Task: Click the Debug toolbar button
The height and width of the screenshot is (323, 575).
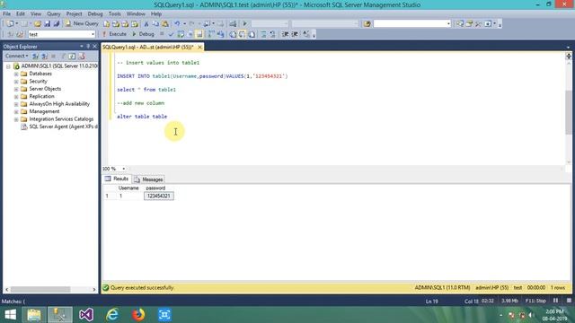Action: coord(143,34)
